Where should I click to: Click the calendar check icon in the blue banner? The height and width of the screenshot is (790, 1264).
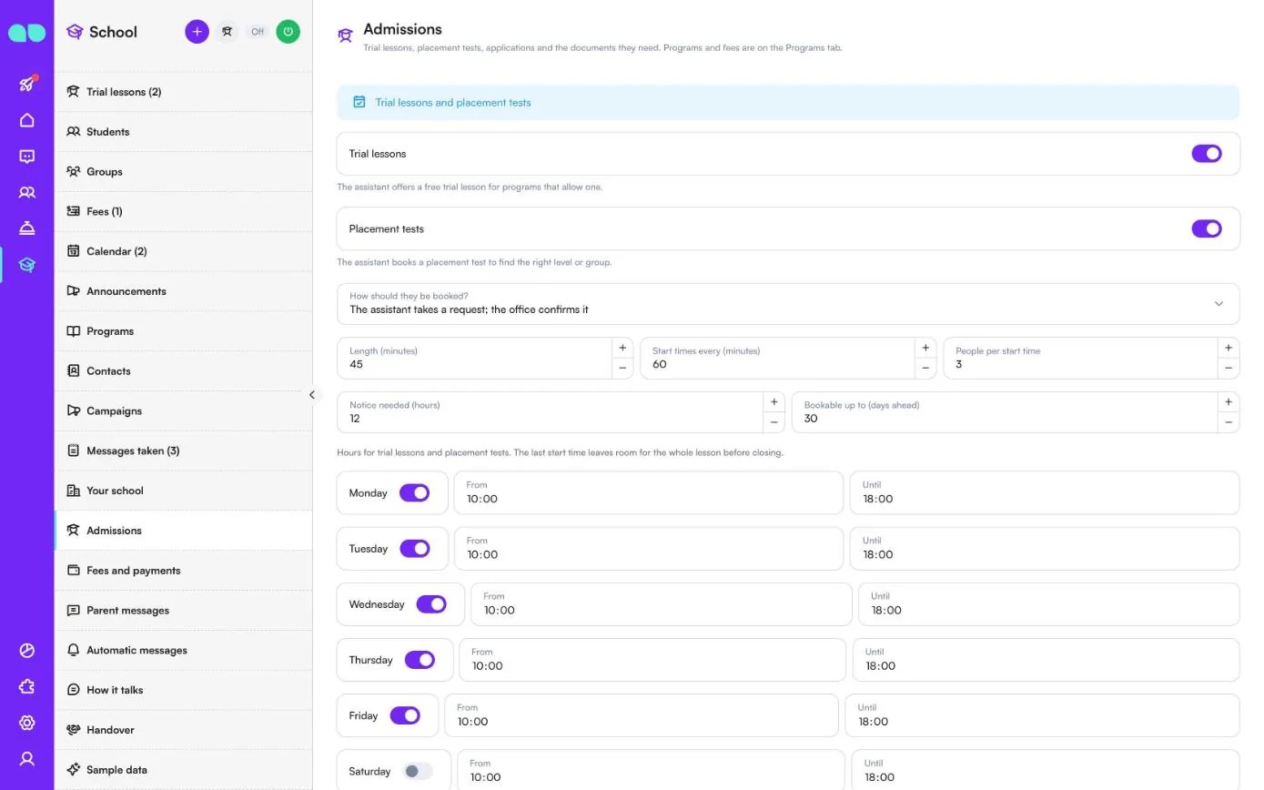[359, 102]
